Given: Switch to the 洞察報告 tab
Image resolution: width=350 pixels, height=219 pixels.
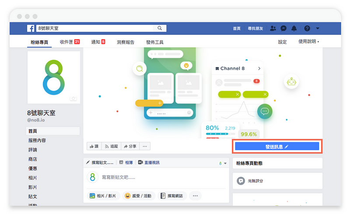Looking at the screenshot, I should (126, 42).
